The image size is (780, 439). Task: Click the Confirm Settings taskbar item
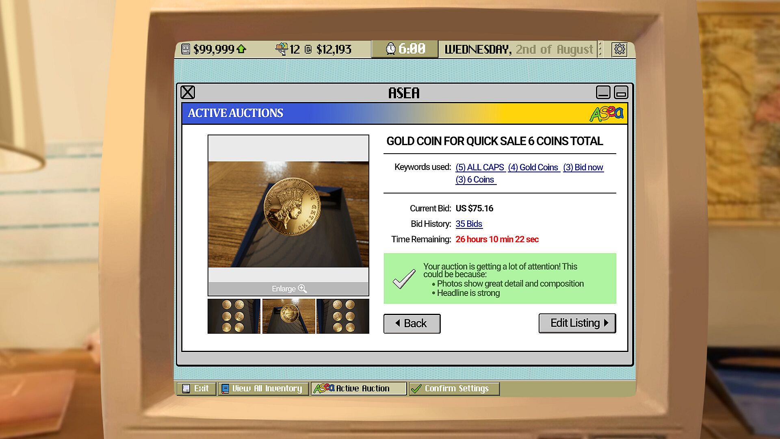pos(454,389)
